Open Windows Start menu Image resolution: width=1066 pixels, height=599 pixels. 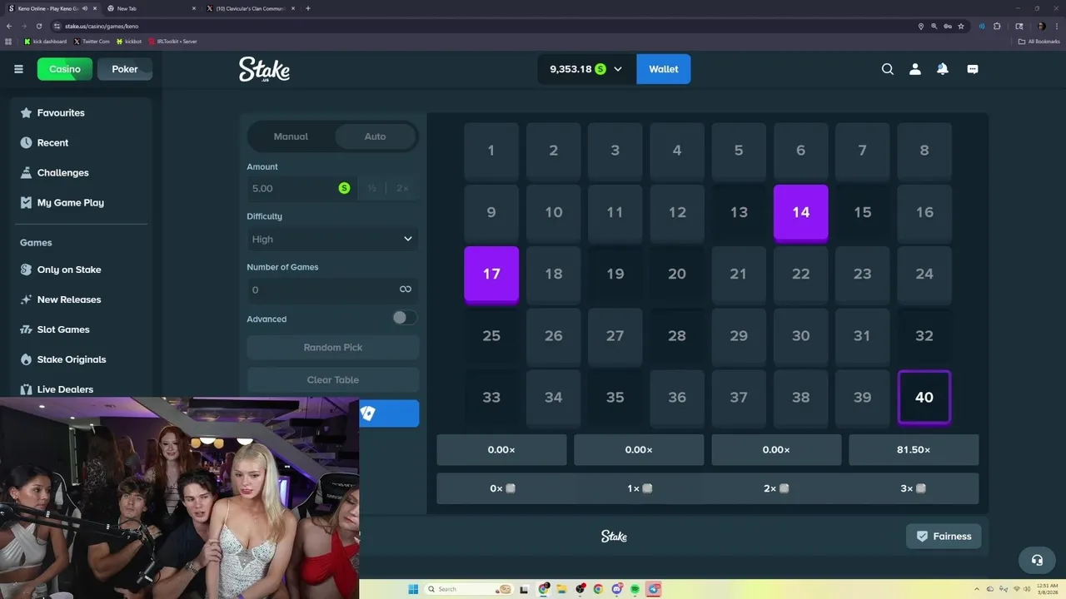tap(413, 589)
